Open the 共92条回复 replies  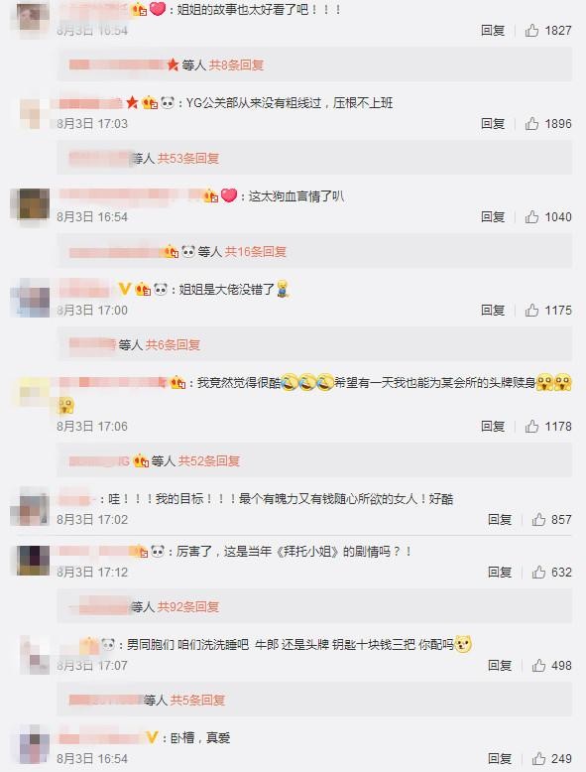188,607
